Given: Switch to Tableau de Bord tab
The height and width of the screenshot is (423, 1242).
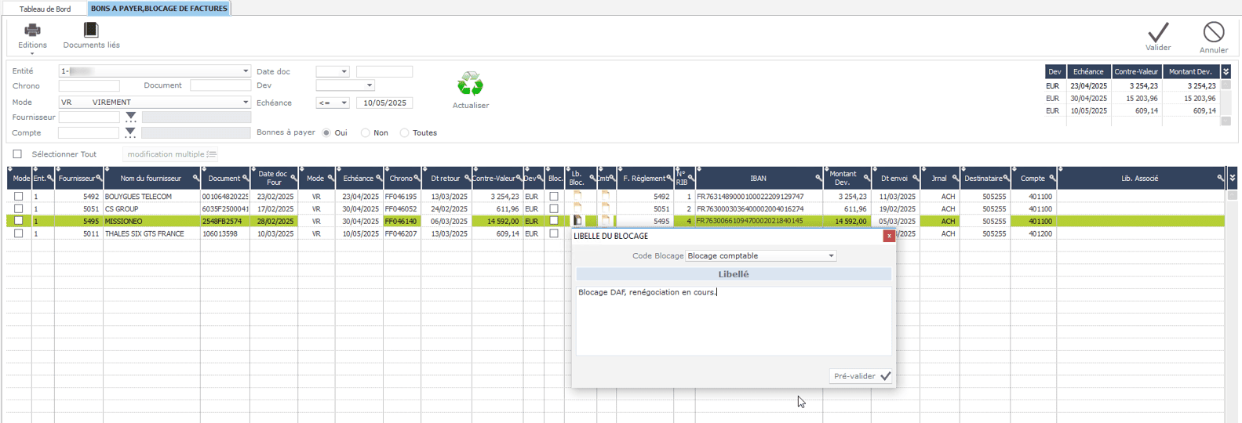Looking at the screenshot, I should click(x=45, y=9).
